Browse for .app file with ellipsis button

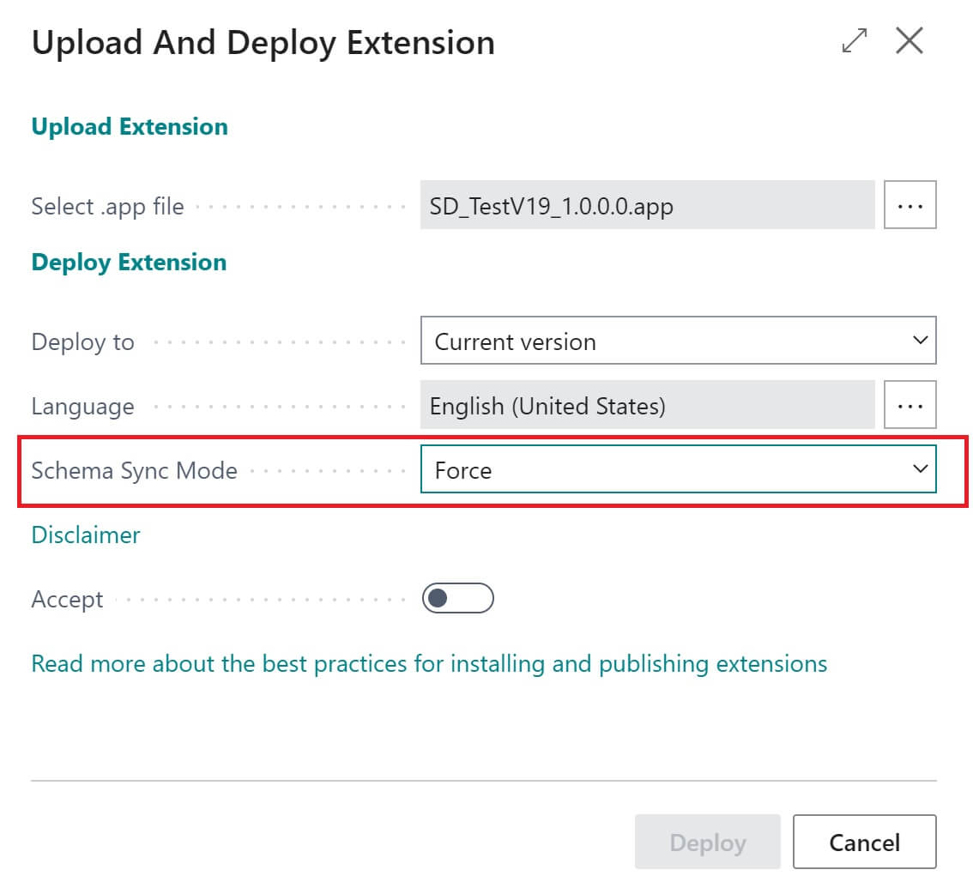pyautogui.click(x=910, y=205)
